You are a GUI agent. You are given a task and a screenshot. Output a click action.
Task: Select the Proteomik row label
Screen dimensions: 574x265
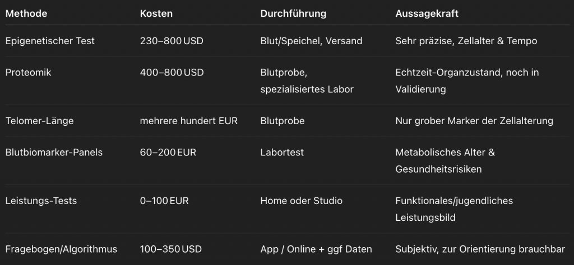[28, 73]
